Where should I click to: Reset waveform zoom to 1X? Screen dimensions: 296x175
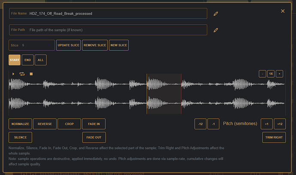pos(271,74)
